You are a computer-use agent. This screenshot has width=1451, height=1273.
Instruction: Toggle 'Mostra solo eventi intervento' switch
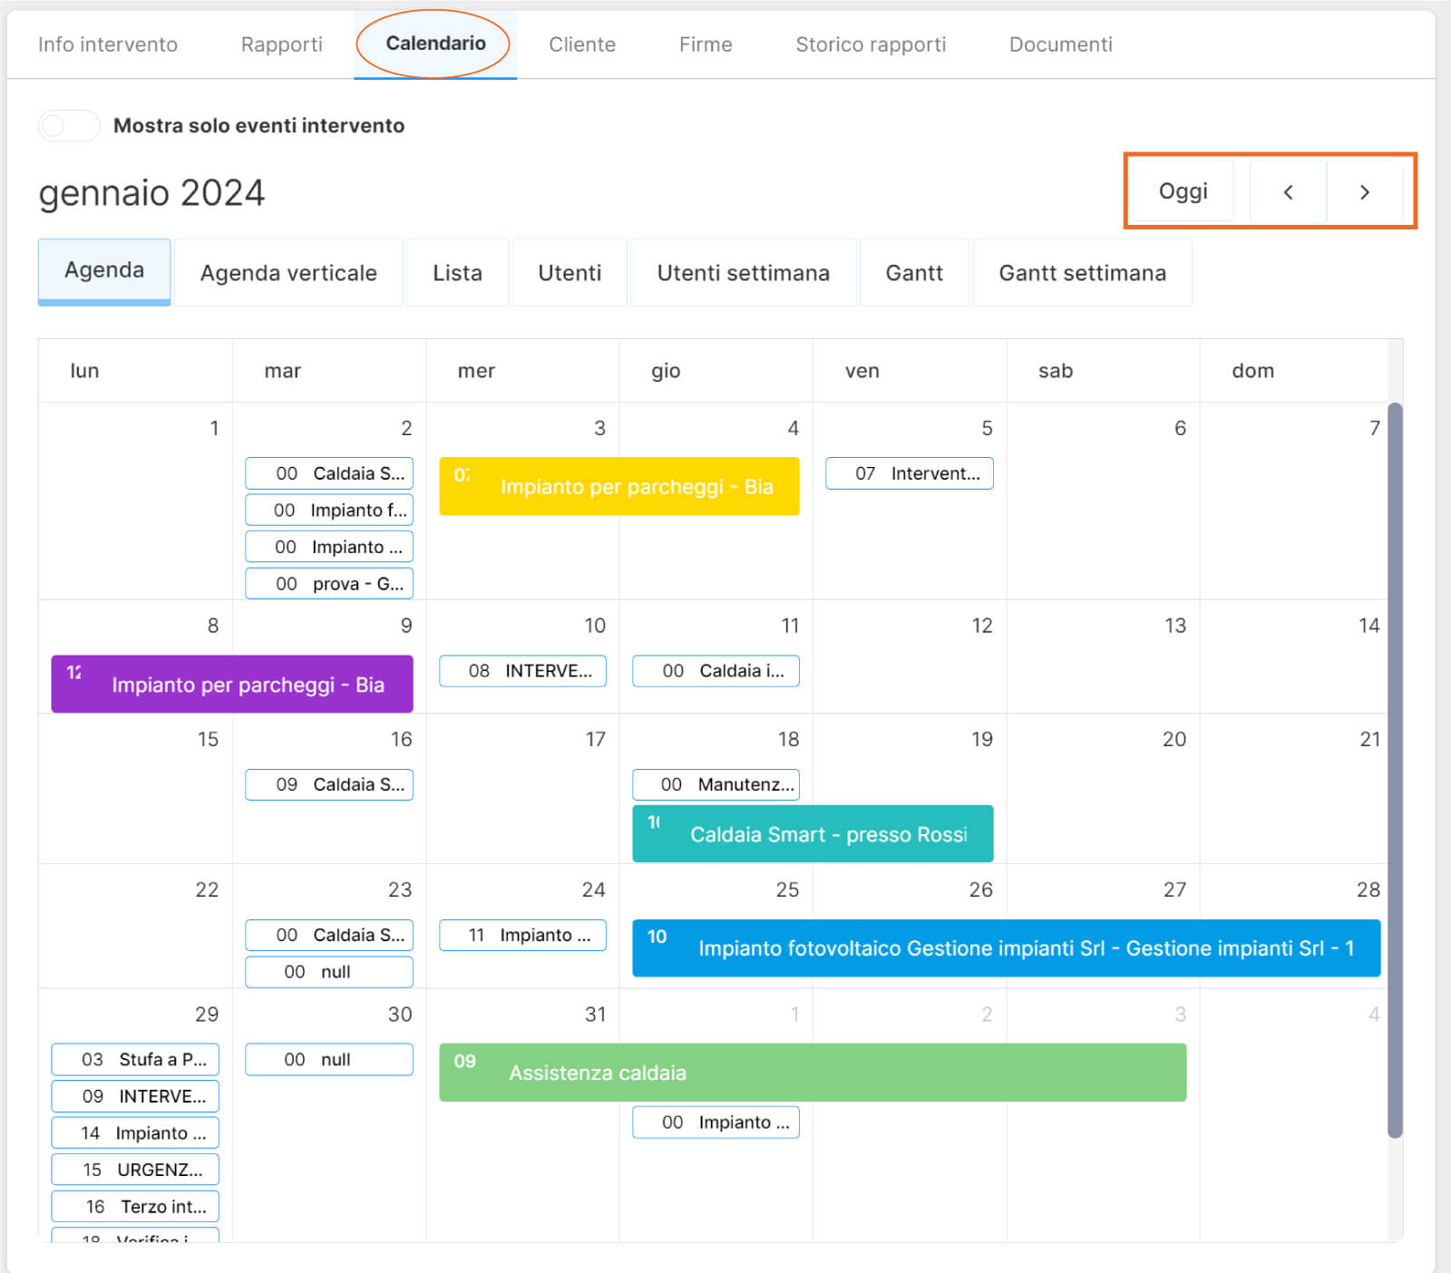[69, 125]
